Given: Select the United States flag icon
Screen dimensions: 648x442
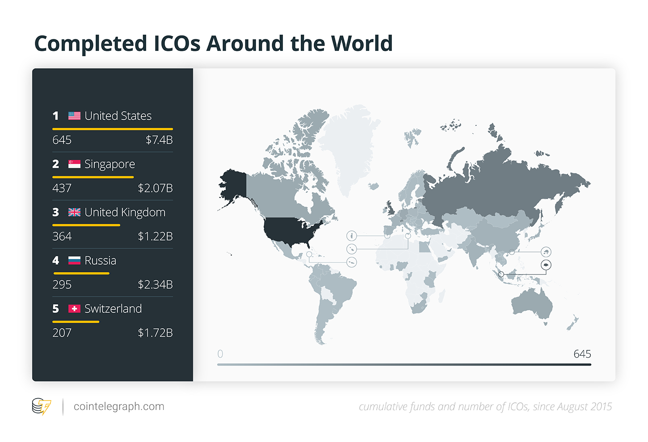Looking at the screenshot, I should [x=74, y=115].
